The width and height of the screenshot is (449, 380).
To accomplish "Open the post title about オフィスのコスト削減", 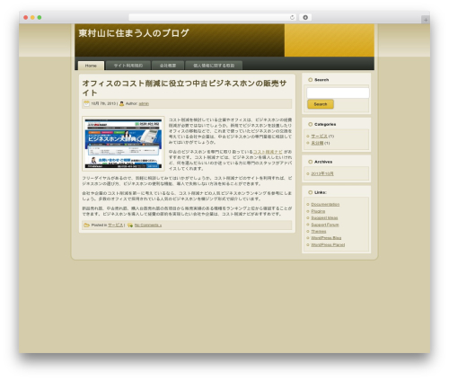I will [x=184, y=88].
